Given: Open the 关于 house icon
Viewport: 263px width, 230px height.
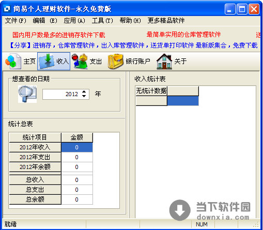Looking at the screenshot, I should coord(172,62).
